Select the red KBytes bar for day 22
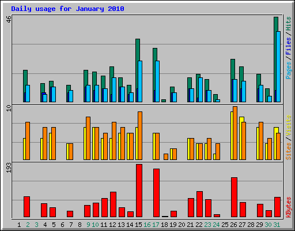 (x=200, y=204)
